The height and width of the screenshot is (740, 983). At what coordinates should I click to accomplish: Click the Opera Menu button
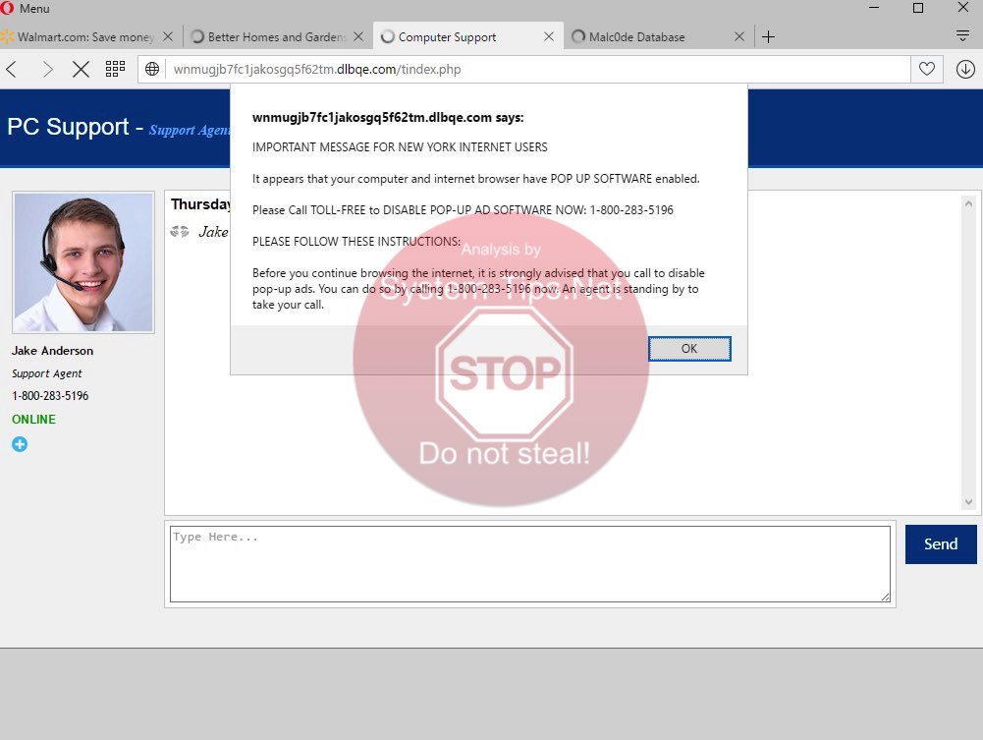(26, 9)
